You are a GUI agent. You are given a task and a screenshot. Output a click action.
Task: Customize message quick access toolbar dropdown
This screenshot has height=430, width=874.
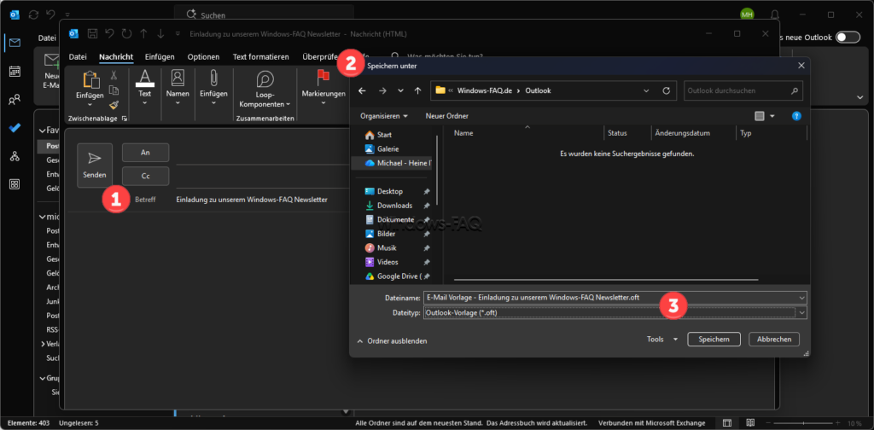point(178,34)
